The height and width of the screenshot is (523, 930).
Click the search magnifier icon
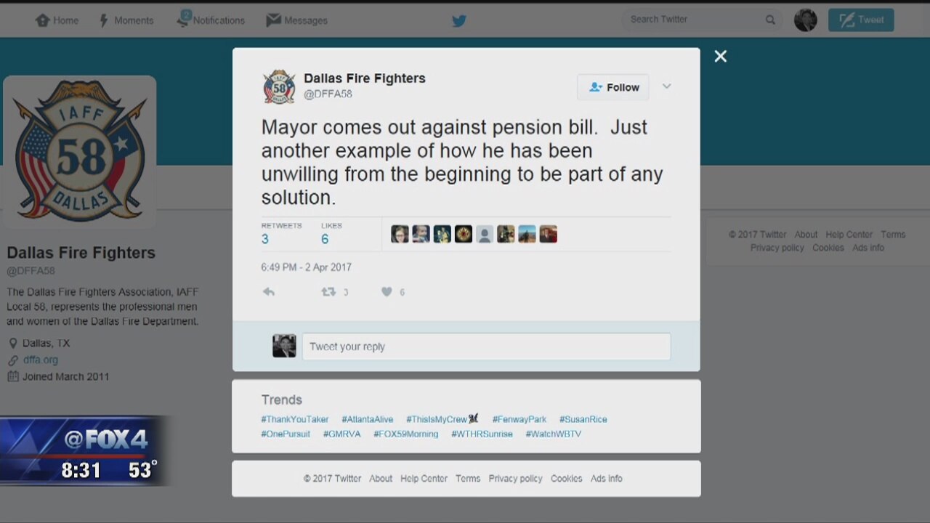(770, 20)
